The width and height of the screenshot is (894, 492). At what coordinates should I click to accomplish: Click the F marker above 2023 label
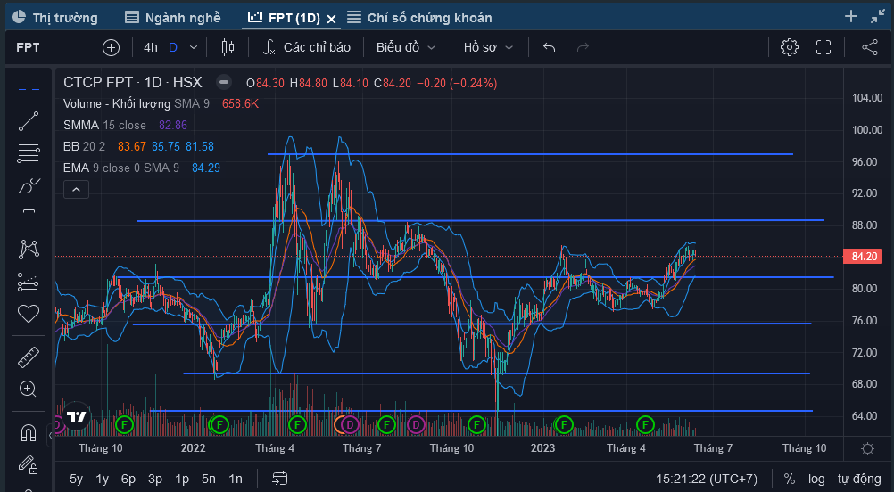coord(563,424)
